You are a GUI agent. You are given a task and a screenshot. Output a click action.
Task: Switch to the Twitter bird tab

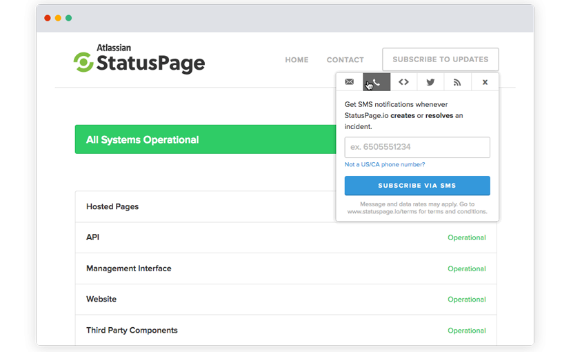tap(430, 82)
